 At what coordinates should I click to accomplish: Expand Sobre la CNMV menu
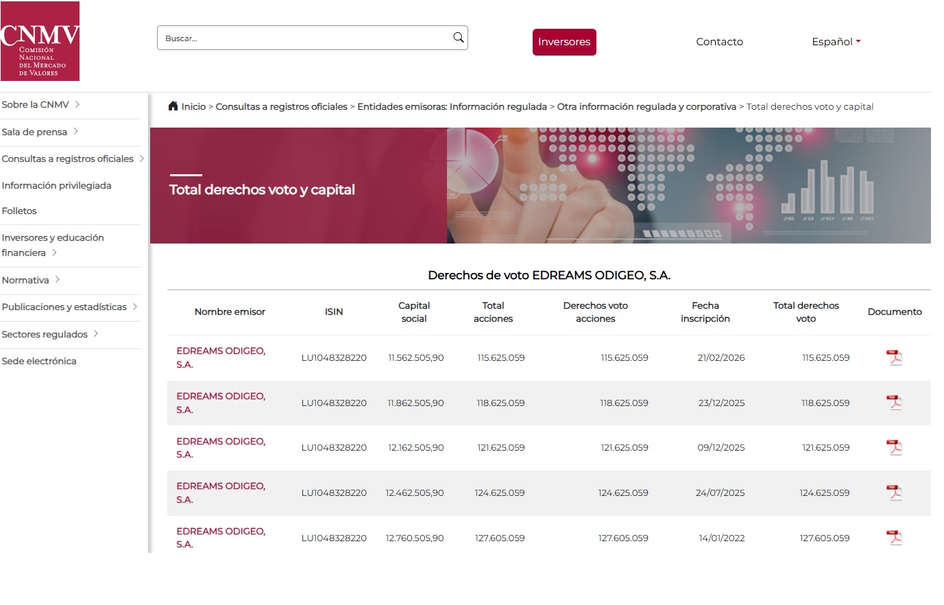(41, 104)
